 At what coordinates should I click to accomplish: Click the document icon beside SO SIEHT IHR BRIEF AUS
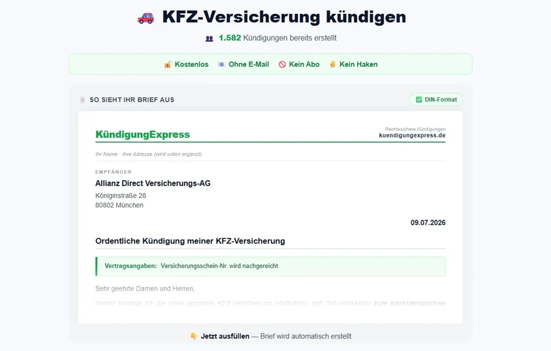(x=82, y=100)
